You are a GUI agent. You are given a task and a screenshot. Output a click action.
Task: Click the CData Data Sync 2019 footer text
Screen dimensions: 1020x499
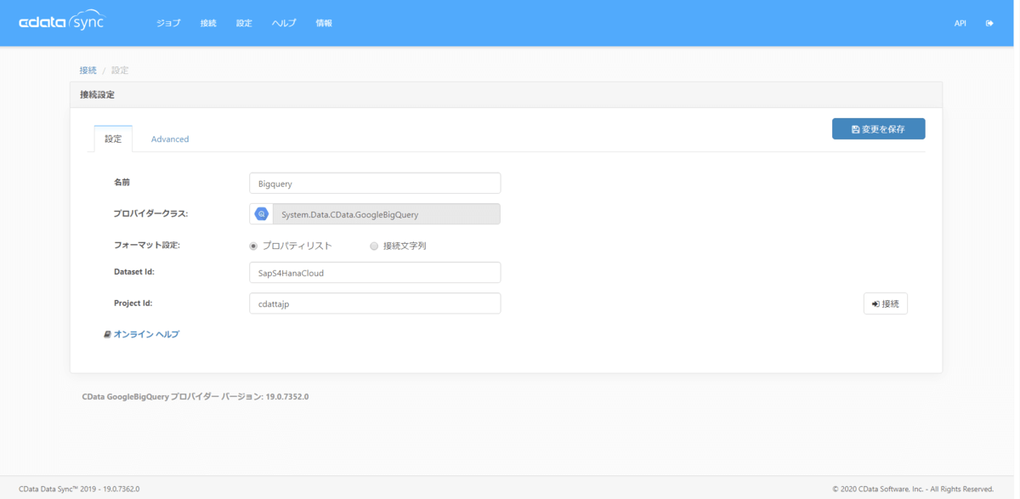(79, 489)
